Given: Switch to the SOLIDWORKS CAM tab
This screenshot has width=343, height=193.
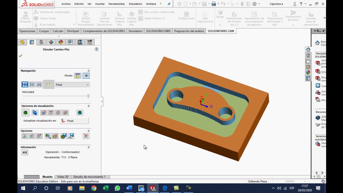Looking at the screenshot, I should coord(221,31).
